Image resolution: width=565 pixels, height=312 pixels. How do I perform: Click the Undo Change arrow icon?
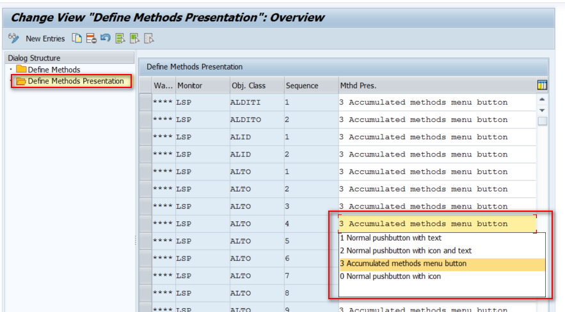click(x=106, y=38)
